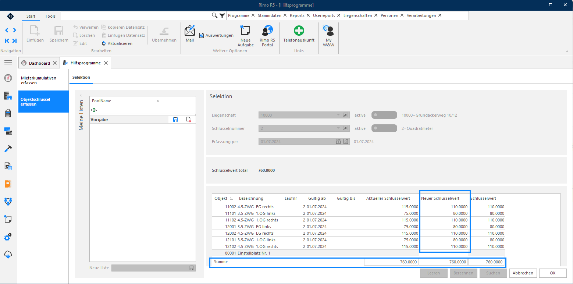This screenshot has height=284, width=573.
Task: Select the 80001 Einstellplatz Nr. 1 row
Action: (359, 253)
